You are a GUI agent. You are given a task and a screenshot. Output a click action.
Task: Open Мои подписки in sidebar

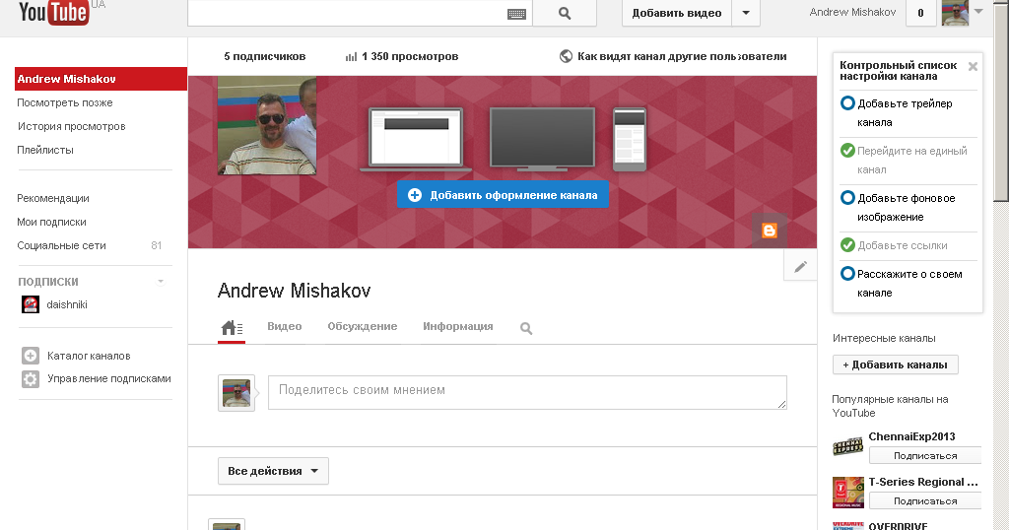point(51,222)
